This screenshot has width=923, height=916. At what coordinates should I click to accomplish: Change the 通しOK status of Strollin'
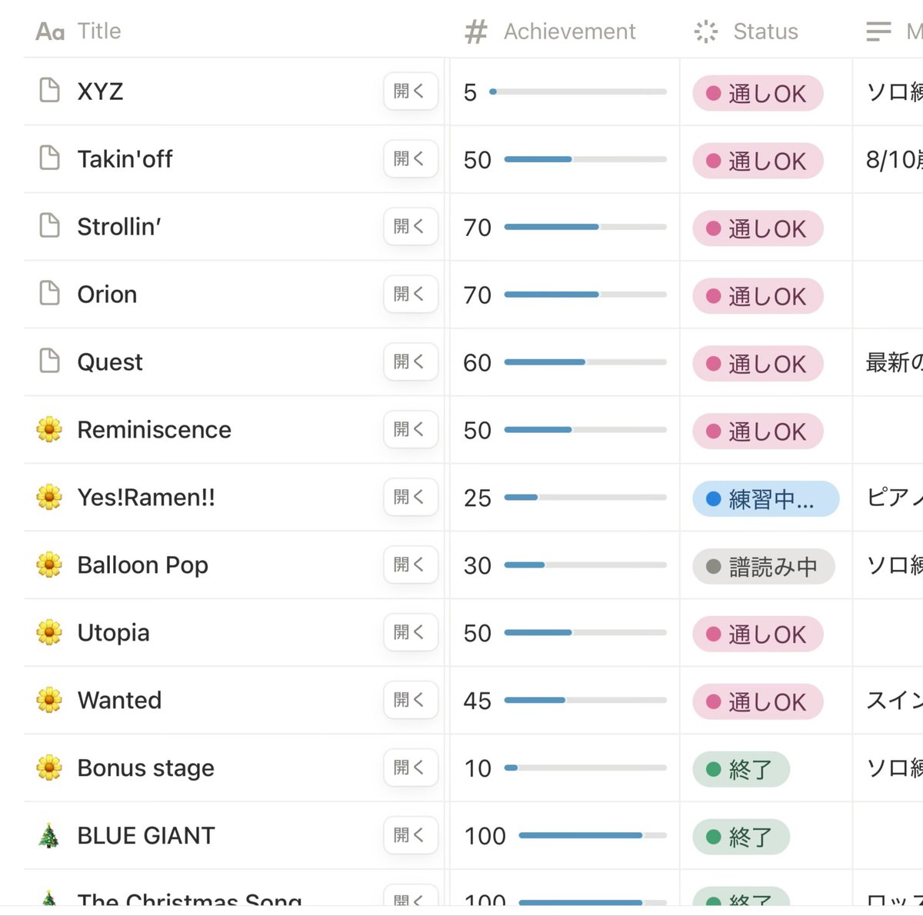pyautogui.click(x=758, y=228)
